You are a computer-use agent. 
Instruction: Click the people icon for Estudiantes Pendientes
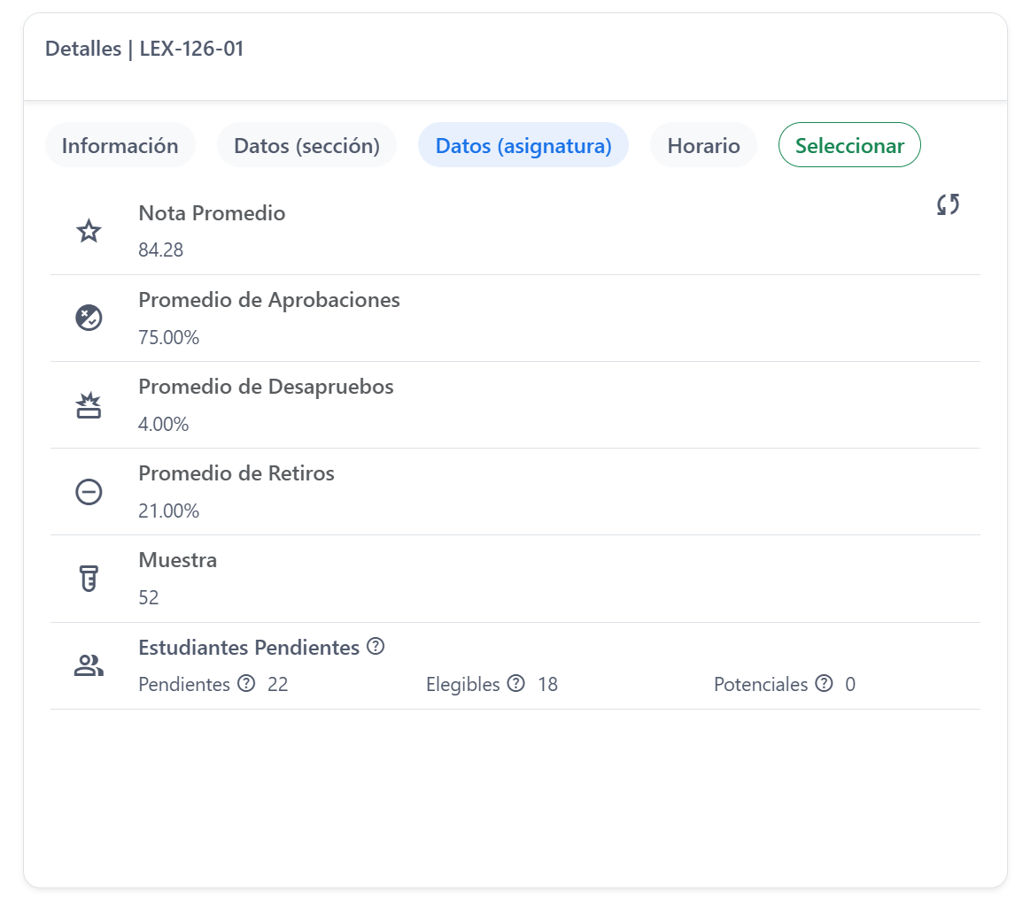tap(89, 665)
